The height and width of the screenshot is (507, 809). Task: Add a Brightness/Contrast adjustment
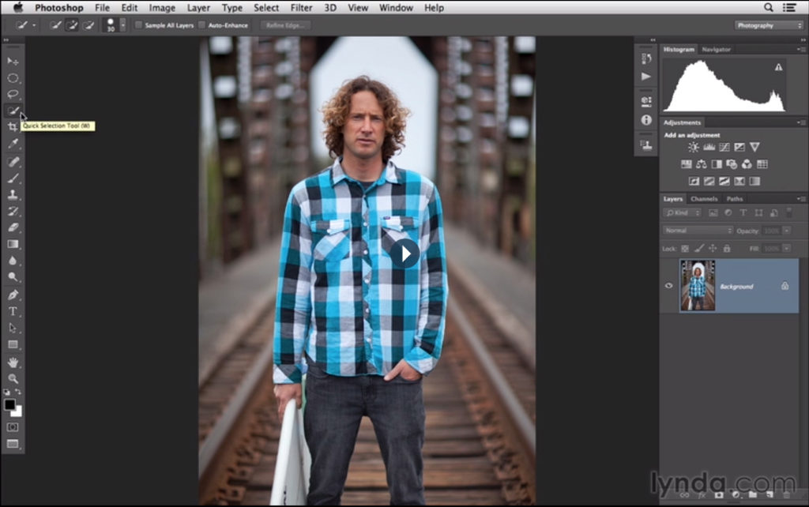694,148
